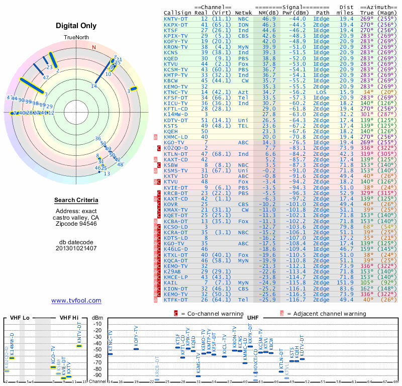Click the VHF Lo chart label
The width and height of the screenshot is (402, 386).
[20, 318]
